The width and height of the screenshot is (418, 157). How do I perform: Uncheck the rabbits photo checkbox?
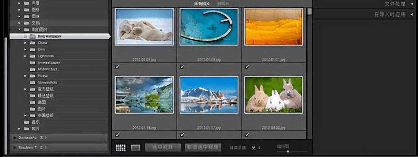[x=246, y=134]
